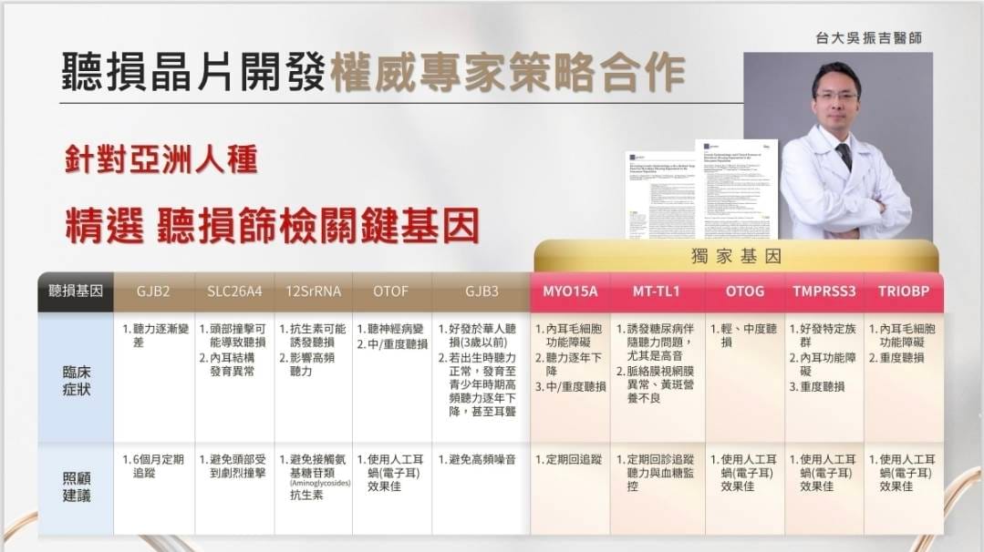Image resolution: width=984 pixels, height=552 pixels.
Task: Click the TMPRSS3 gene header
Action: coord(823,292)
